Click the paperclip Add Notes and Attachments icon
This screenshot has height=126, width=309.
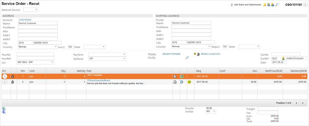pos(232,5)
